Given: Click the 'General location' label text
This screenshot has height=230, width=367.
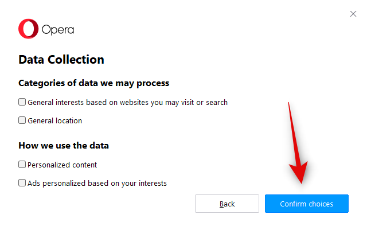Looking at the screenshot, I should 54,121.
